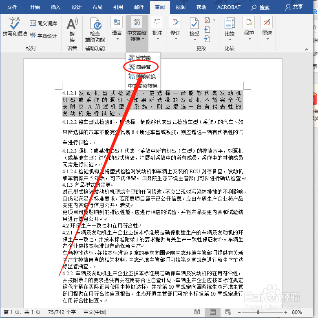Open the 修订 track changes tools

175,29
